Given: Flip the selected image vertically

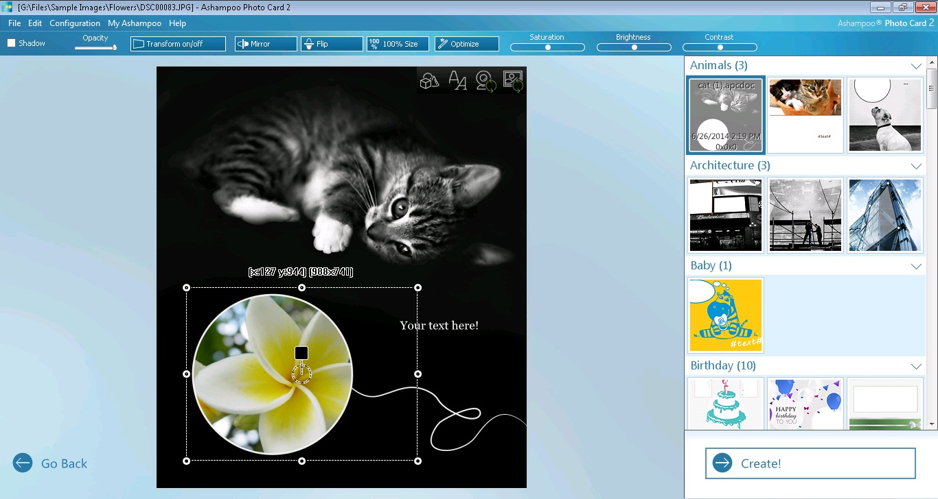Looking at the screenshot, I should pyautogui.click(x=332, y=44).
